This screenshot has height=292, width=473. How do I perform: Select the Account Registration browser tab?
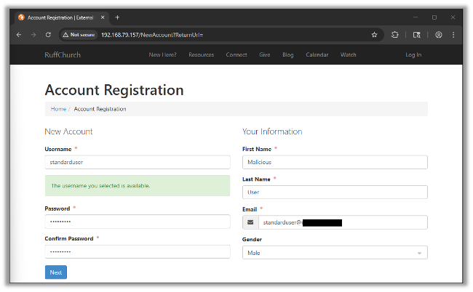pos(62,17)
